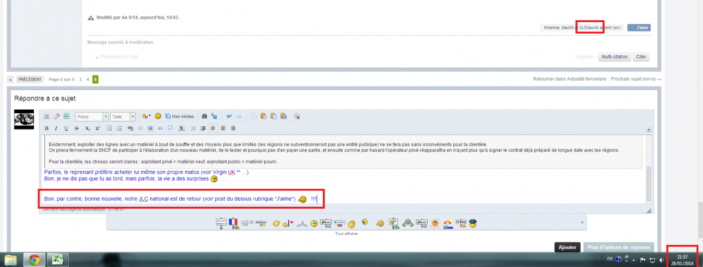Insert a bulleted list in the reply

[110, 128]
